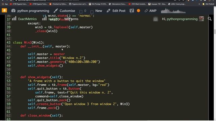Image resolution: width=216 pixels, height=121 pixels.
Task: Open 'I finished my Pytho...' bookmark
Action: pos(58,4)
